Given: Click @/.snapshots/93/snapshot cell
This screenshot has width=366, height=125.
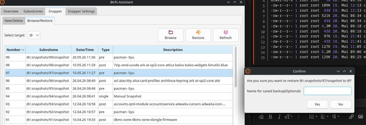Looking at the screenshot, I should tap(49, 104).
